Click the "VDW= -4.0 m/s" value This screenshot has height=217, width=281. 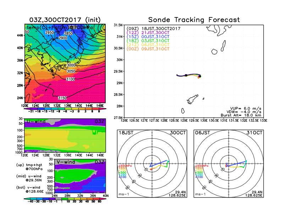tap(244, 112)
